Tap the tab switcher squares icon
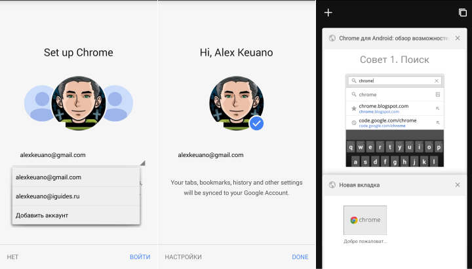Image resolution: width=472 pixels, height=269 pixels. point(463,12)
